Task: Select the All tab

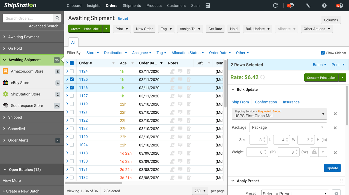Action: pyautogui.click(x=73, y=42)
